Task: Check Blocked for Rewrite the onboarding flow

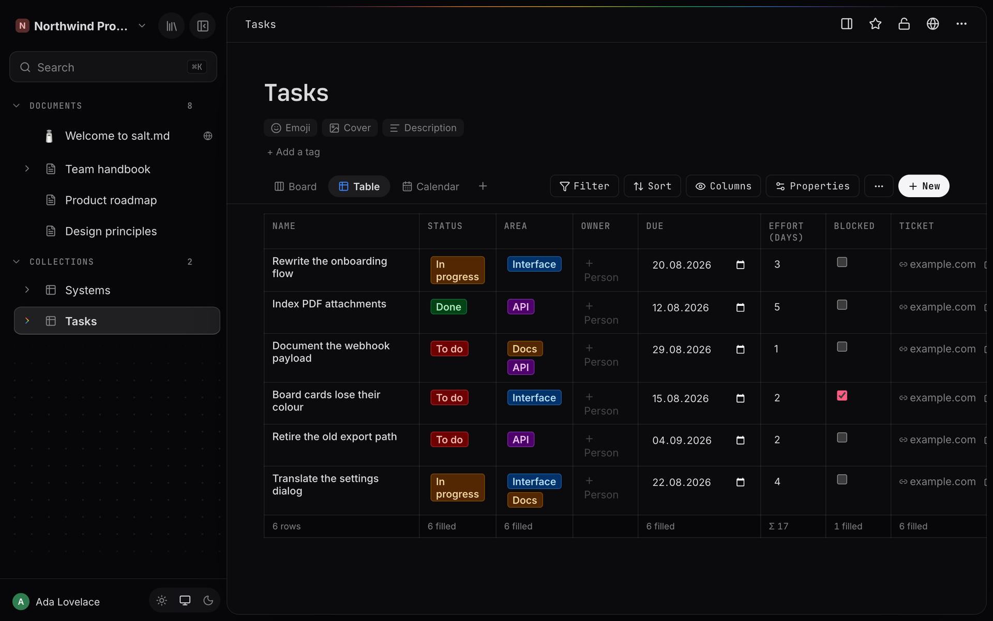Action: coord(842,262)
